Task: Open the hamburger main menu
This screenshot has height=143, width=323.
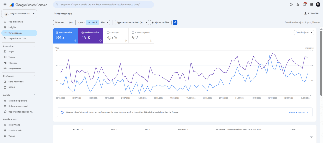Action: pos(5,4)
